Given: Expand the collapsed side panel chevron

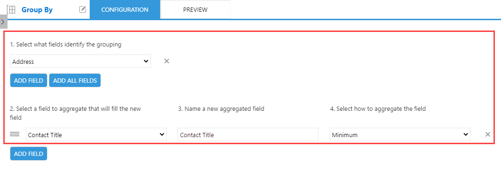Looking at the screenshot, I should pyautogui.click(x=3, y=22).
